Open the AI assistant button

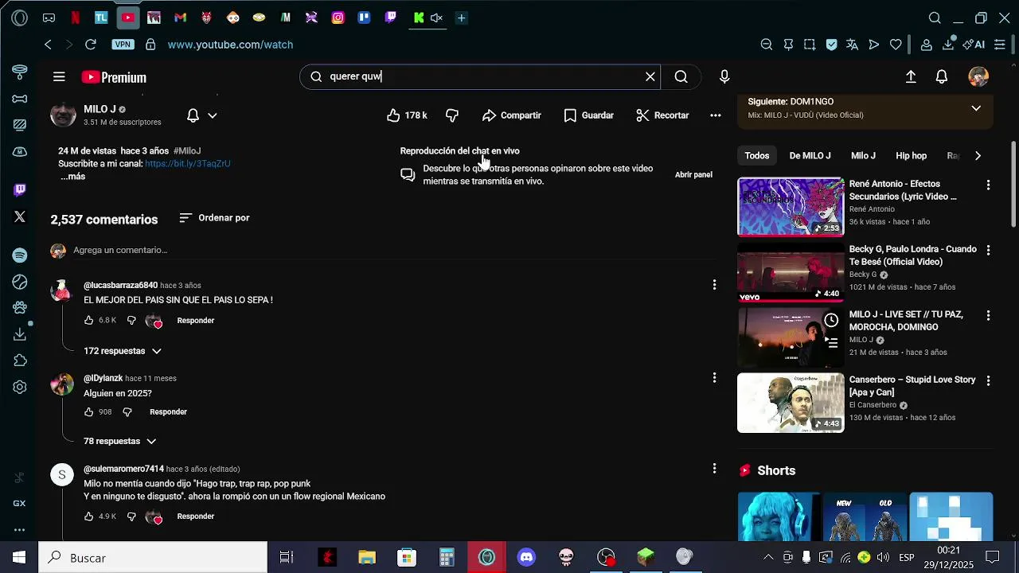pyautogui.click(x=974, y=45)
